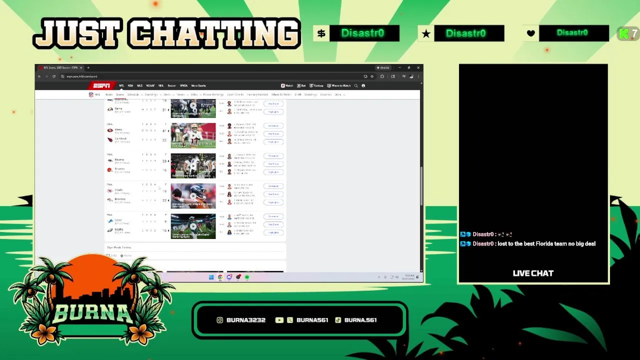
Task: Open the Soccer item in ESPN top nav
Action: (x=171, y=85)
